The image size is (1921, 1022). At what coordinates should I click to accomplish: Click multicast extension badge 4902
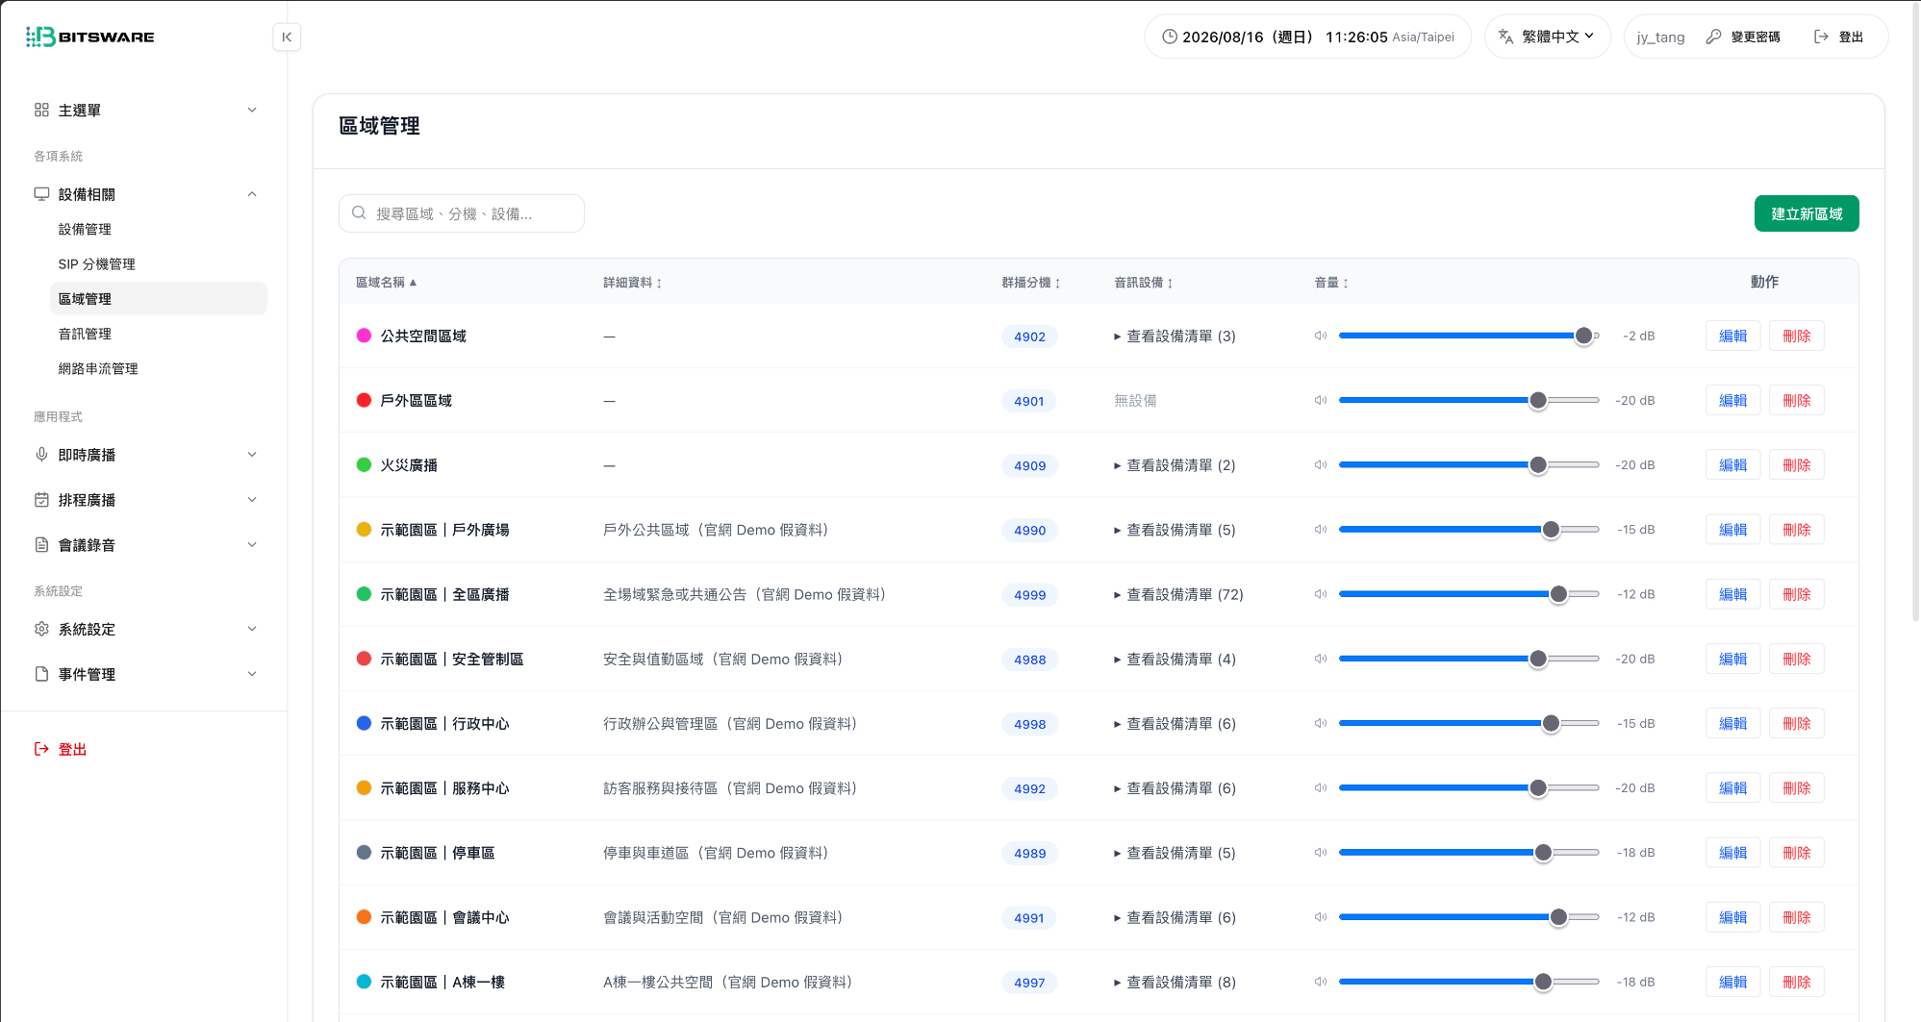(1028, 336)
